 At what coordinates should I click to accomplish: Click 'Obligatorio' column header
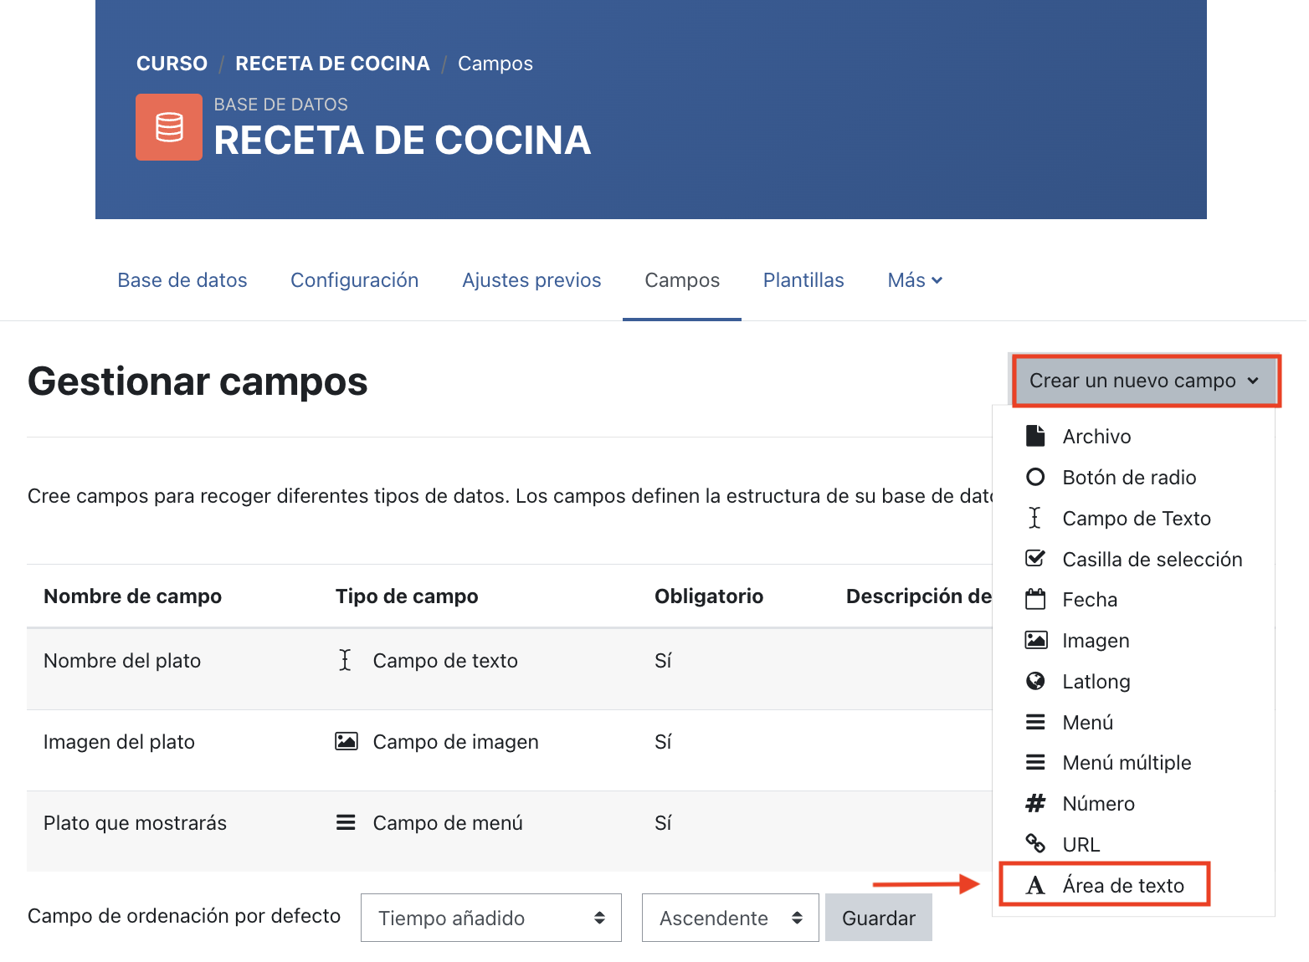[709, 596]
